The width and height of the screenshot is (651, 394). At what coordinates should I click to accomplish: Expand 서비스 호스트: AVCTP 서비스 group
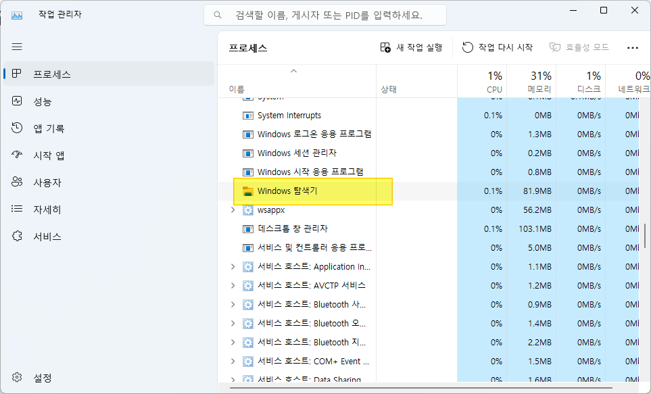pos(233,286)
